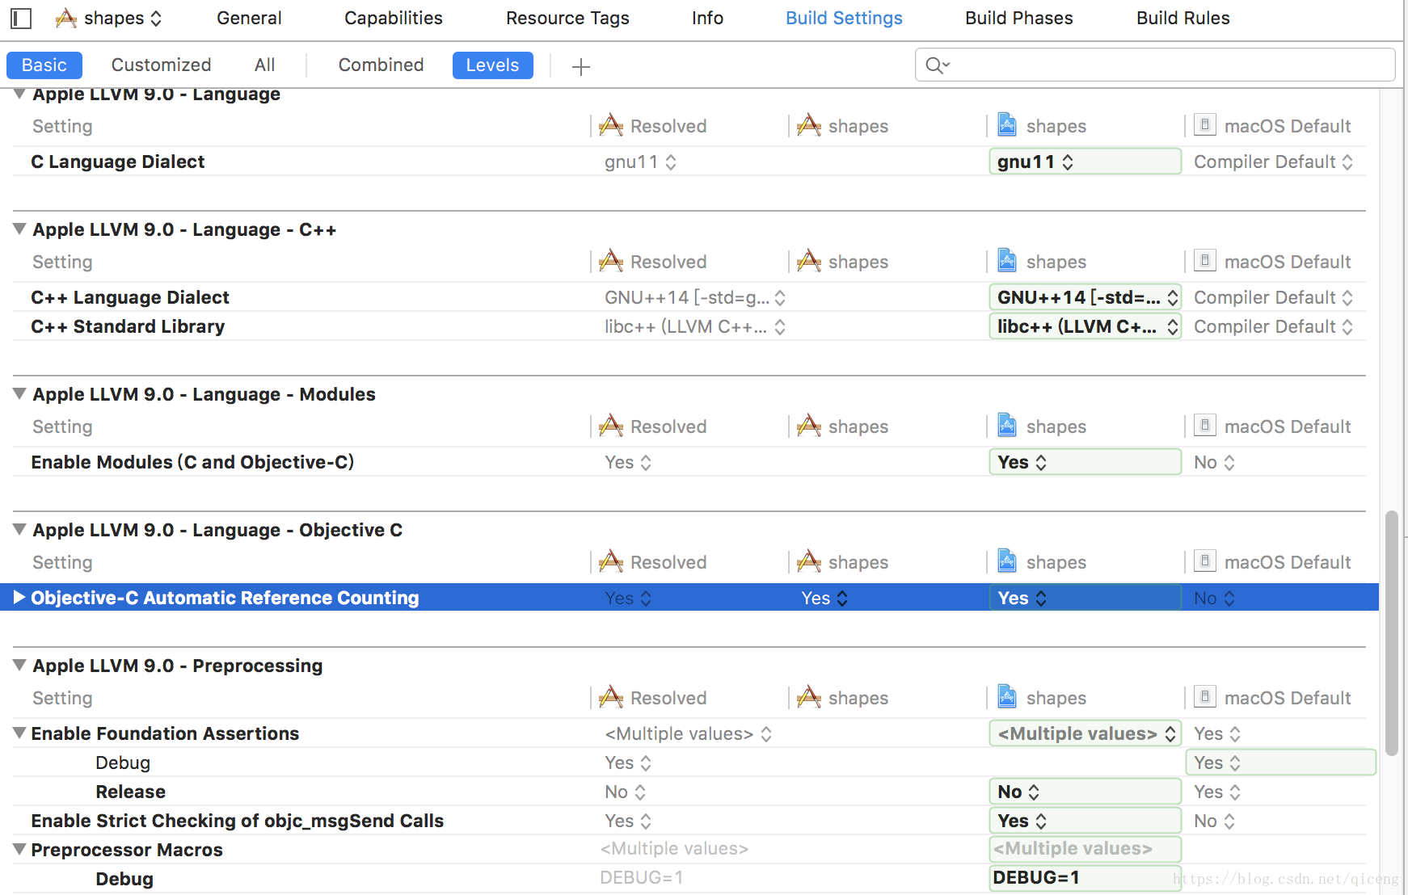Click macOS Default icon in Objective C section
This screenshot has height=895, width=1408.
(1205, 561)
